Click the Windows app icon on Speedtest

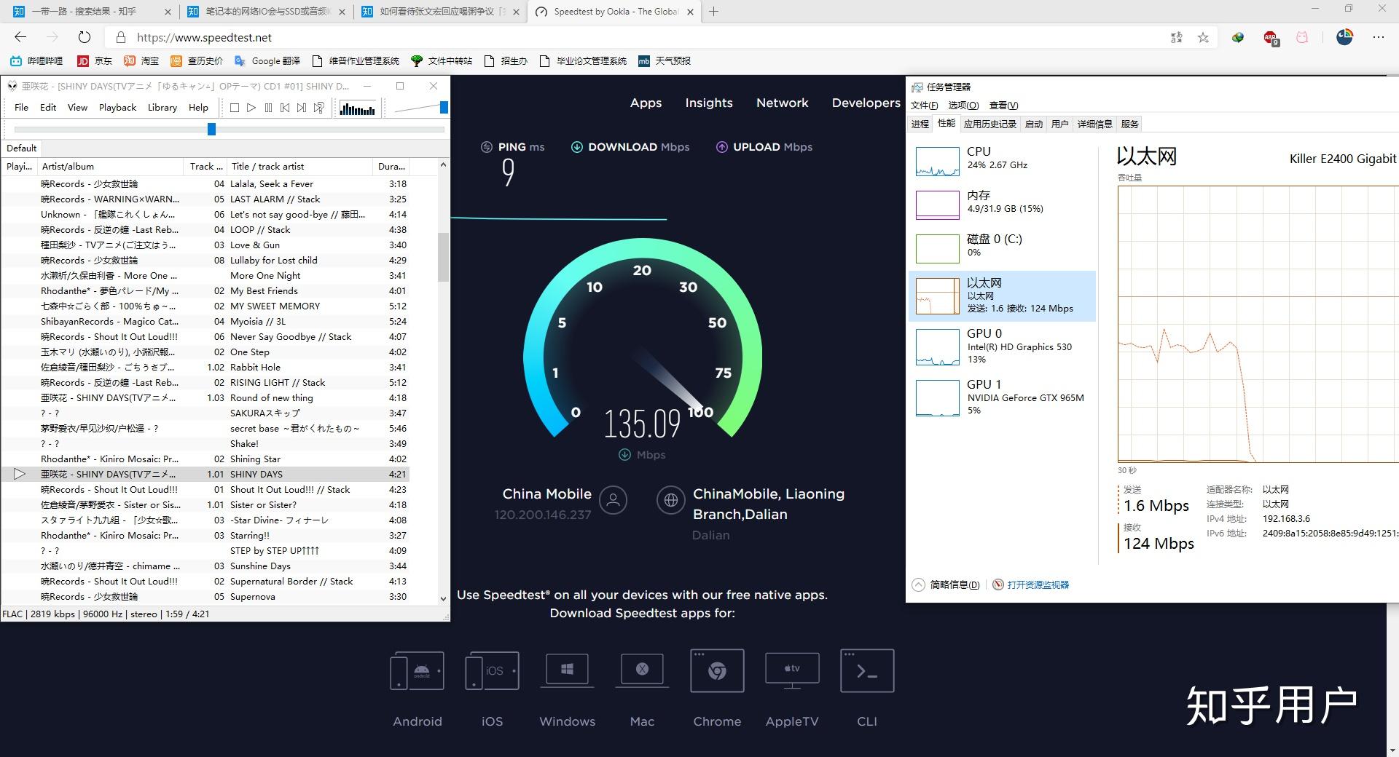pos(567,670)
